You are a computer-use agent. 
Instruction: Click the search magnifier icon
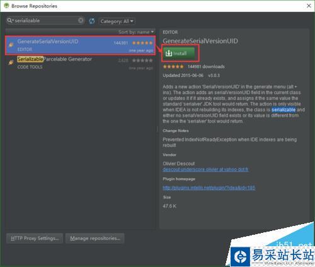point(10,20)
